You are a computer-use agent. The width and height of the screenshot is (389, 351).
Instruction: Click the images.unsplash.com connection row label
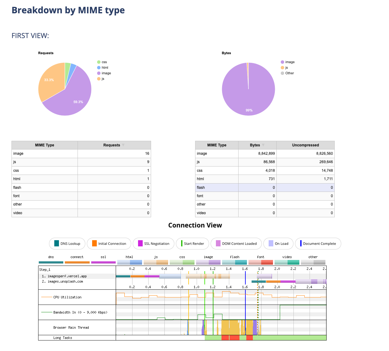pyautogui.click(x=65, y=282)
